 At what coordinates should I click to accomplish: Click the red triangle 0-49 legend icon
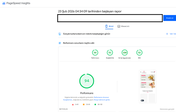pos(73,104)
